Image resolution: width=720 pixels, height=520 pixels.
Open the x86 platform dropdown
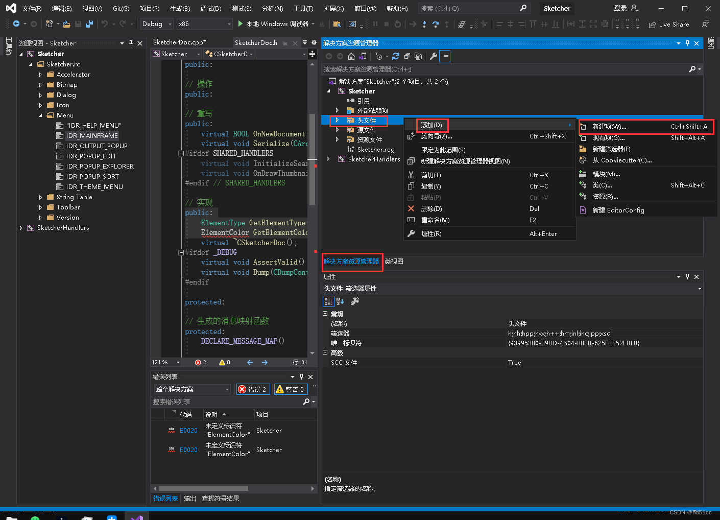204,24
